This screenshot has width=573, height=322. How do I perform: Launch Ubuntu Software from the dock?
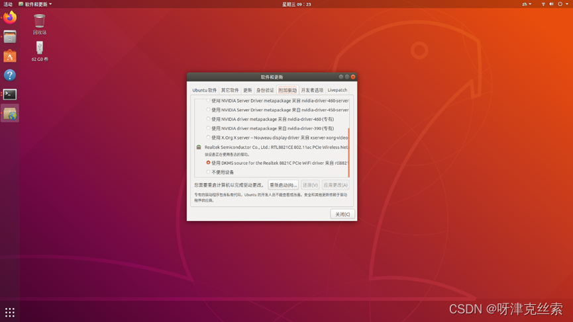tap(10, 56)
